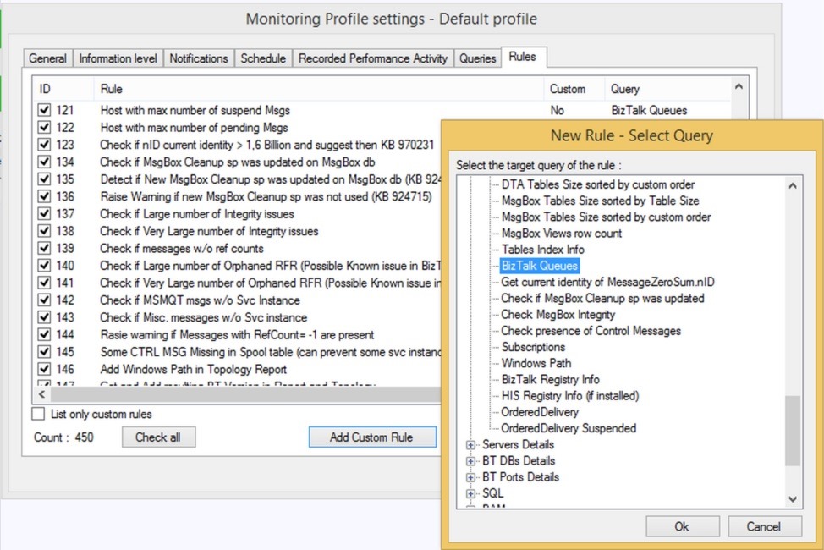Viewport: 824px width, 550px height.
Task: Expand the SQL tree node
Action: [471, 494]
